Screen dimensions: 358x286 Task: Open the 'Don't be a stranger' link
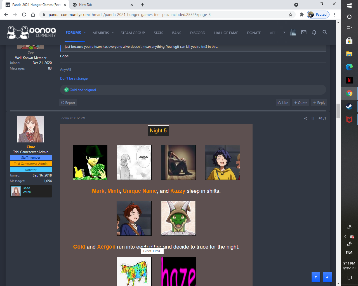pos(74,78)
